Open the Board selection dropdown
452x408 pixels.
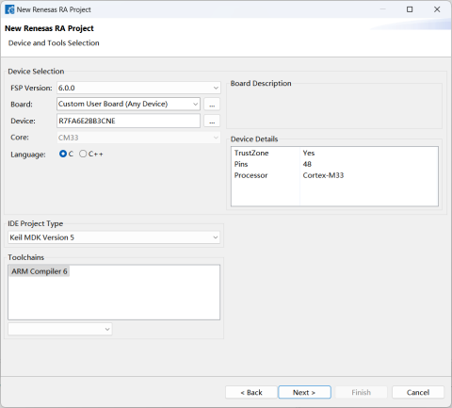[x=128, y=104]
